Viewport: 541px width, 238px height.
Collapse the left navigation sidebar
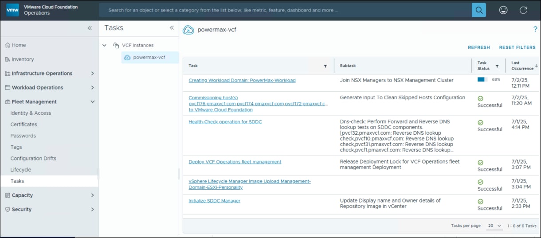coord(90,28)
